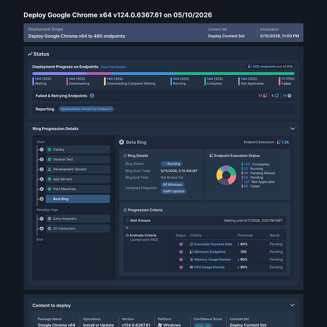Viewport: 327px width, 327px height.
Task: Click the failed endpoints icon next to 17
Action: click(x=265, y=96)
